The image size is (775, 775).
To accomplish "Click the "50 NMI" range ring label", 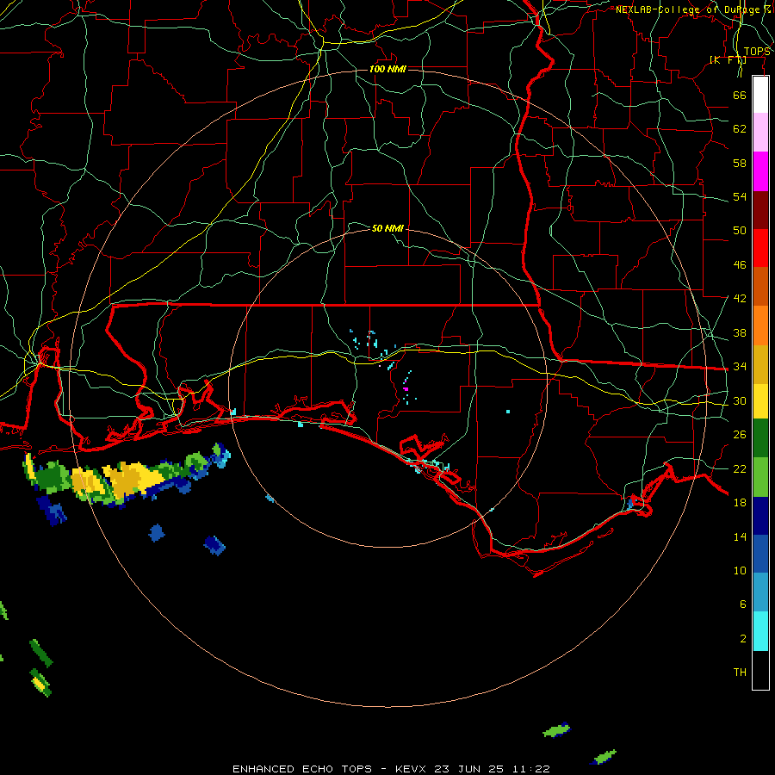I will (x=387, y=228).
